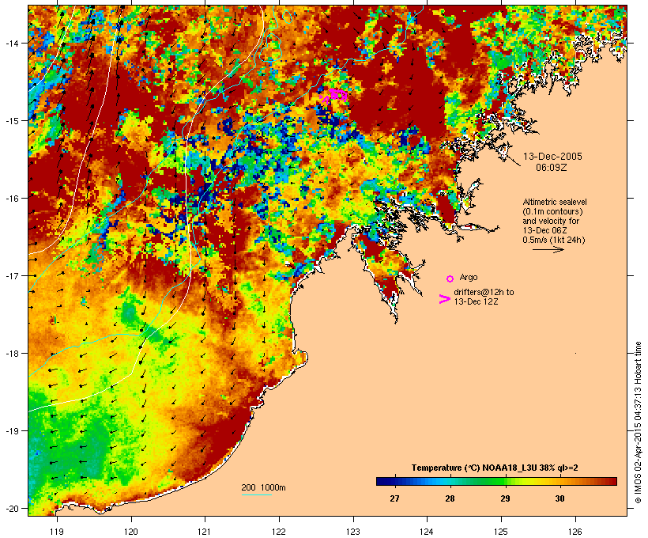This screenshot has width=648, height=538.
Task: Click the latitude axis label -15
Action: [x=11, y=121]
